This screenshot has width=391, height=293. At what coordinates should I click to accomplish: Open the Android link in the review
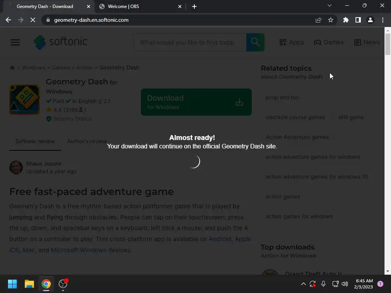click(x=220, y=239)
